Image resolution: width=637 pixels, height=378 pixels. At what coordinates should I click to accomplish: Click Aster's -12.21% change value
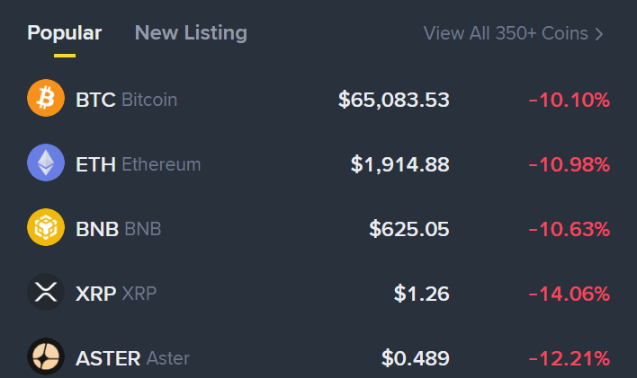coord(569,358)
